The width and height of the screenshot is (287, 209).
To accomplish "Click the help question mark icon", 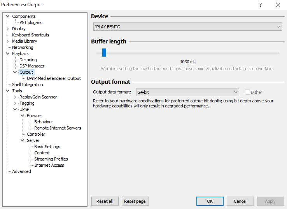I will pyautogui.click(x=261, y=5).
